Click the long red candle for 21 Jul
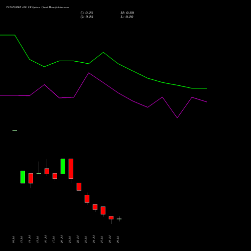This screenshot has height=251, width=251. (x=71, y=169)
